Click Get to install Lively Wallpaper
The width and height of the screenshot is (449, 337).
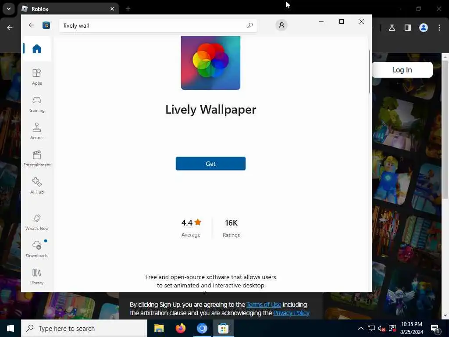(210, 164)
